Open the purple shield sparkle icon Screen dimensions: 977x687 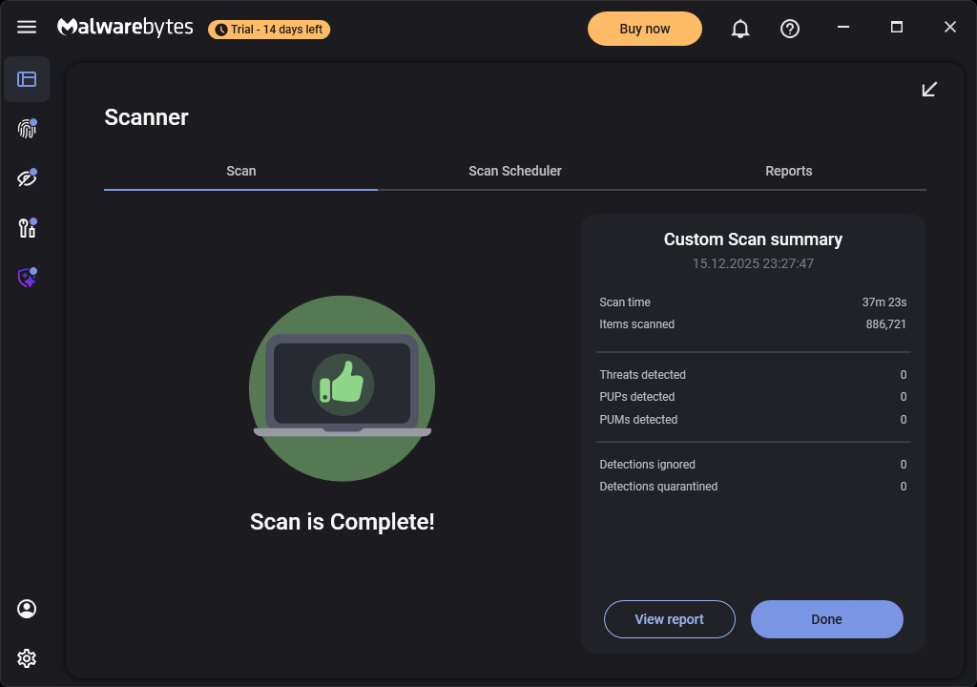(x=27, y=278)
